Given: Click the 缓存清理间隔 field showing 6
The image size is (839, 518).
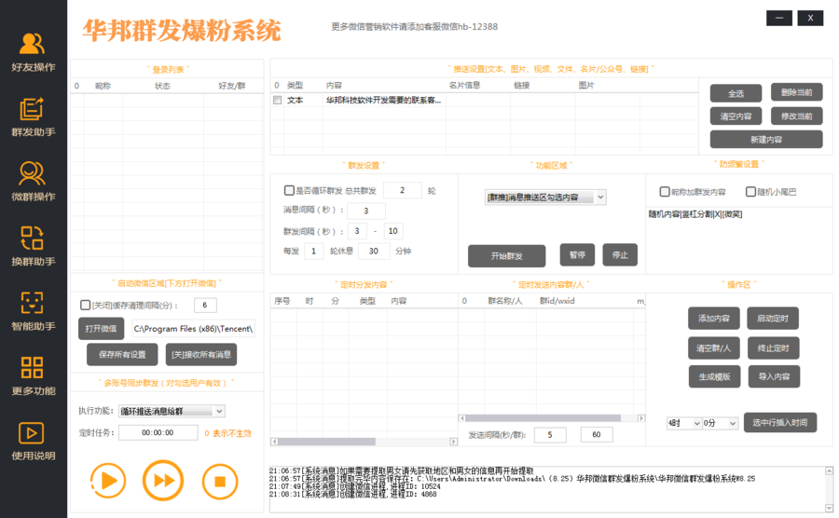Looking at the screenshot, I should 205,306.
